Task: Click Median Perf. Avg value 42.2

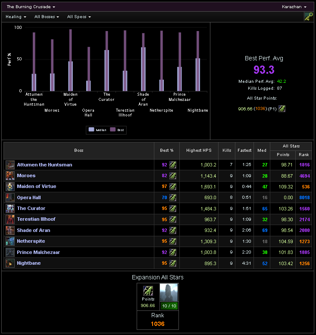Action: pos(282,81)
